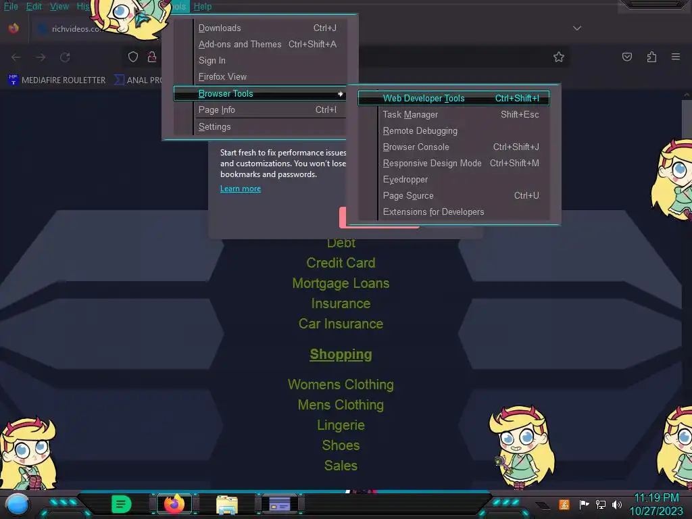Click the volume speaker tray icon
The height and width of the screenshot is (519, 692).
click(616, 504)
